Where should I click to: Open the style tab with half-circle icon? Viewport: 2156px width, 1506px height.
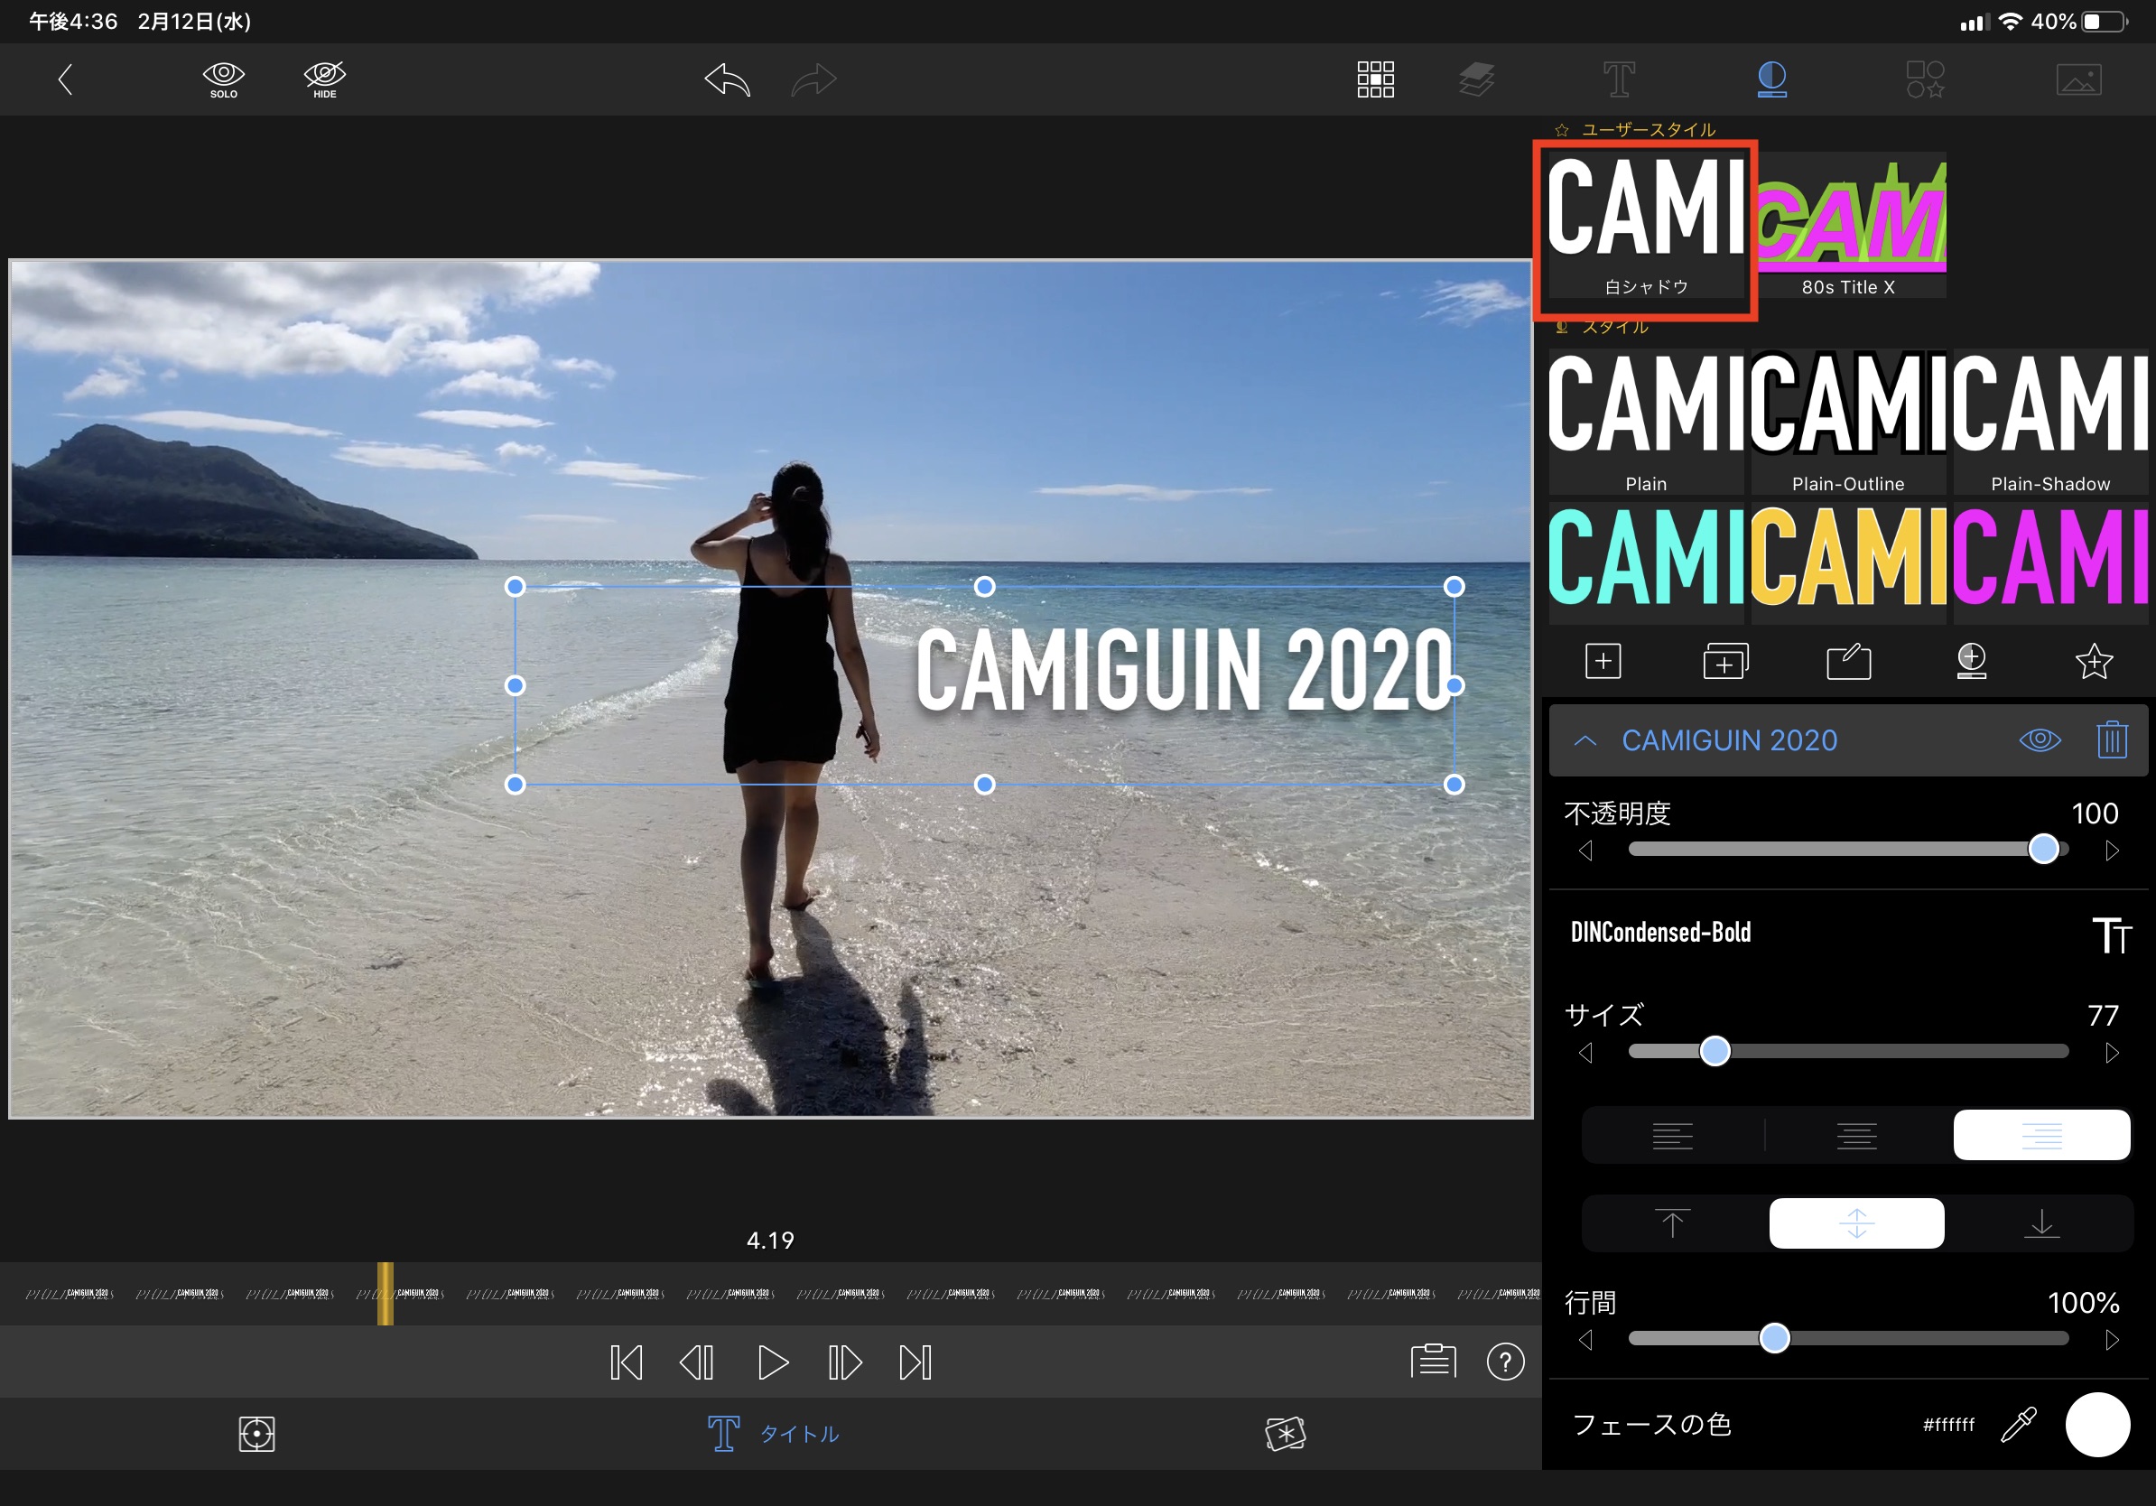1771,79
